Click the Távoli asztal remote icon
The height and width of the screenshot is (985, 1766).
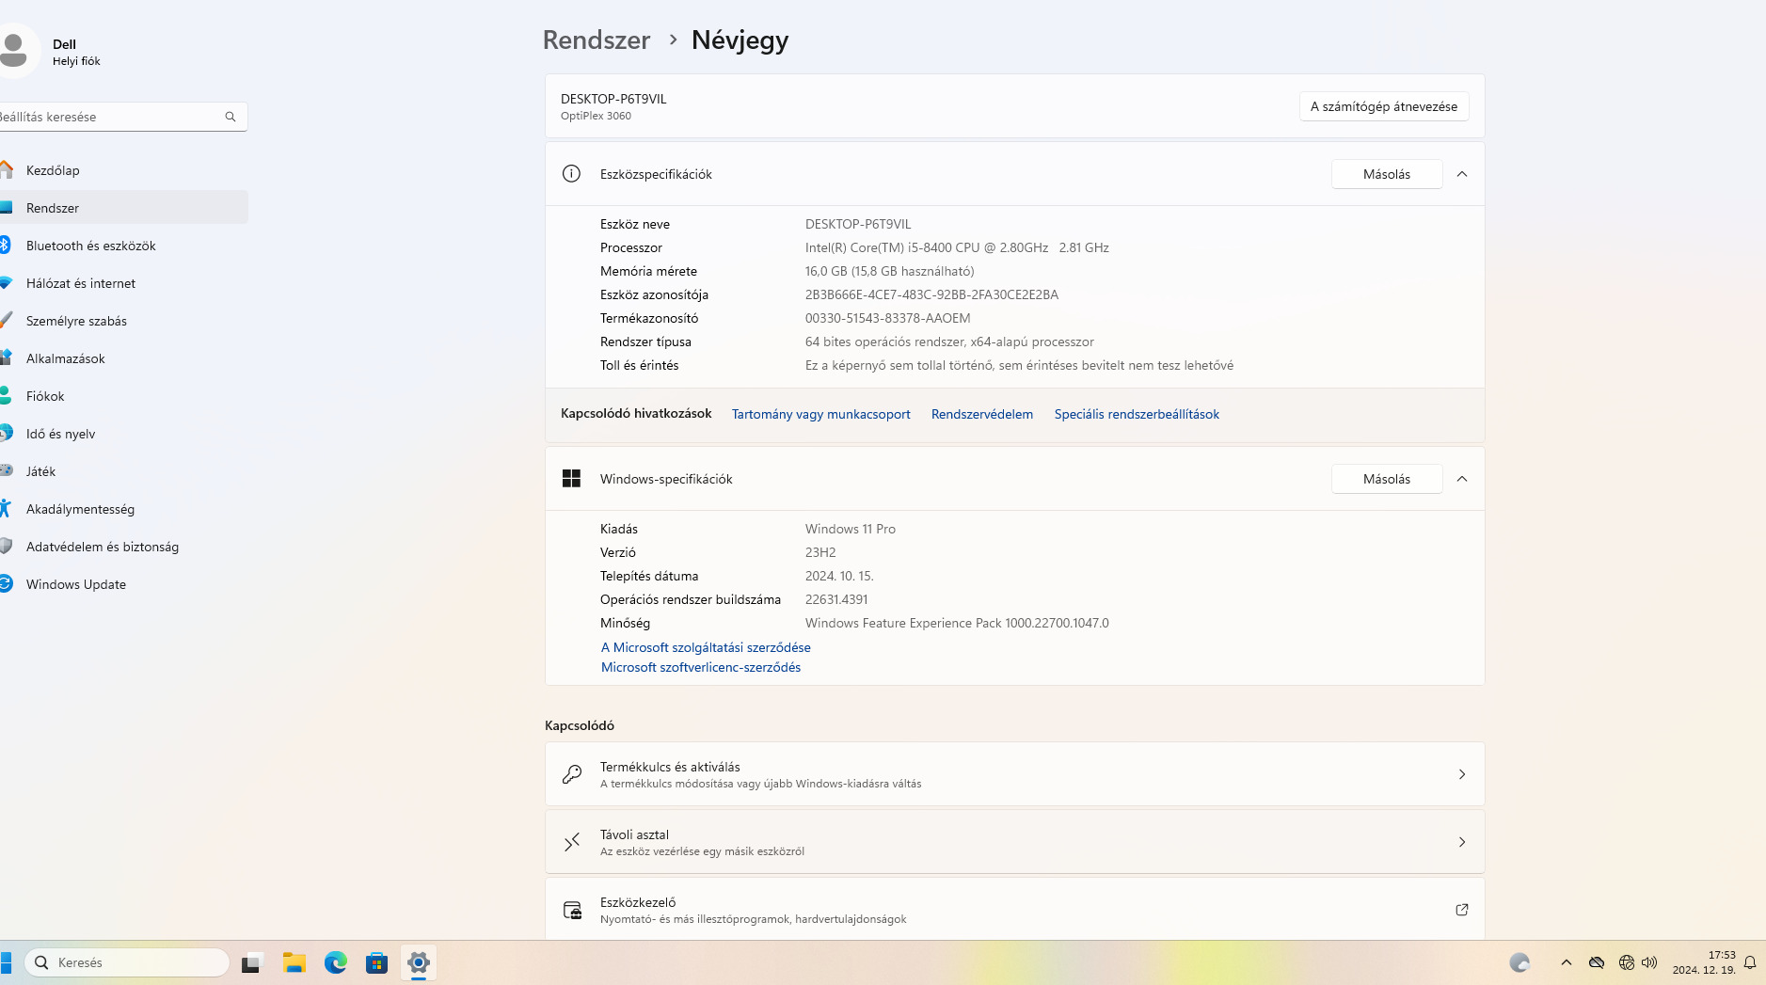pyautogui.click(x=571, y=842)
